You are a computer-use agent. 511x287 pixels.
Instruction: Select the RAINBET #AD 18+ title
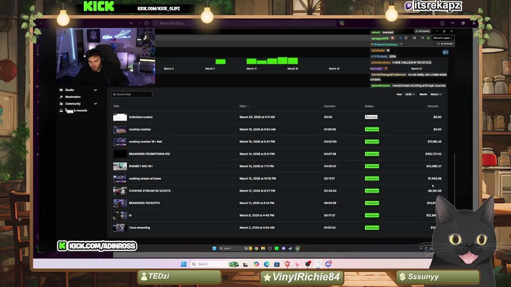click(141, 166)
